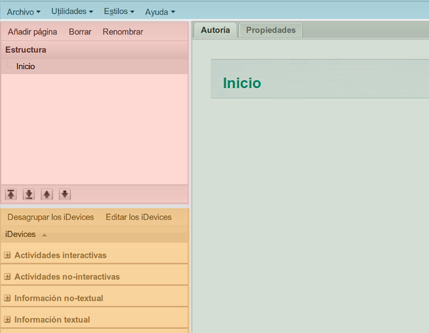This screenshot has height=333, width=429.
Task: Click the sort arrow beside the iDevices header
Action: 44,235
